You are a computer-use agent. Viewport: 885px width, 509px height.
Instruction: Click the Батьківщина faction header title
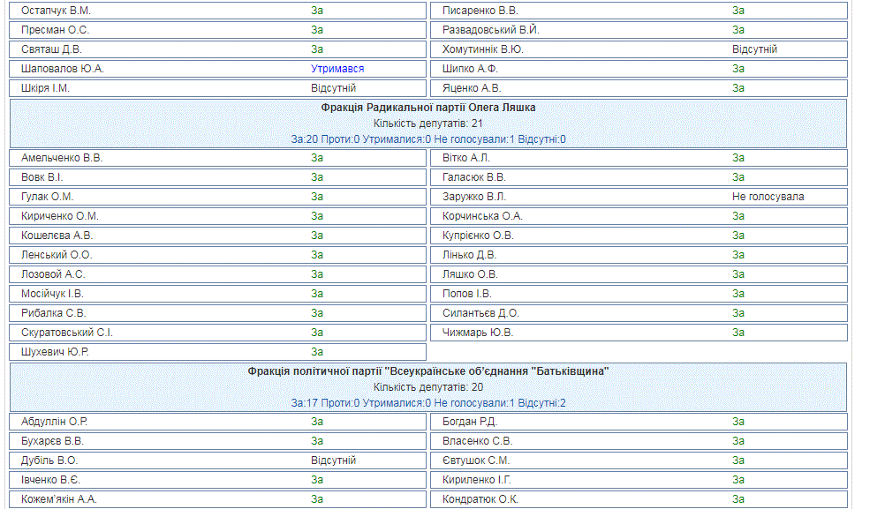coord(428,371)
